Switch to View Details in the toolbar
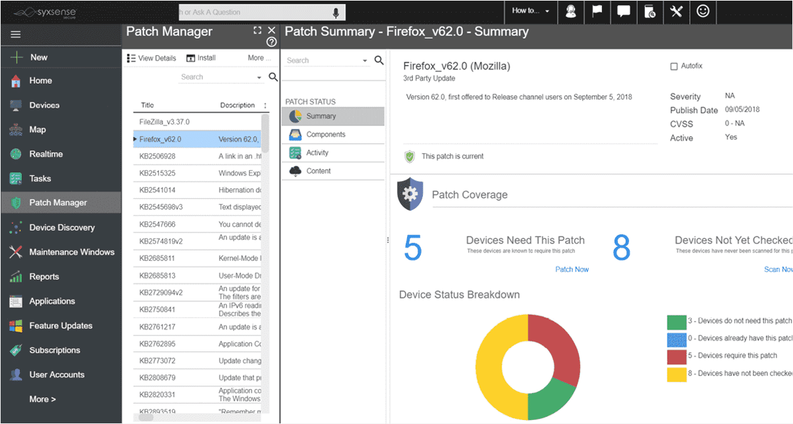Viewport: 793px width, 424px height. pos(151,58)
